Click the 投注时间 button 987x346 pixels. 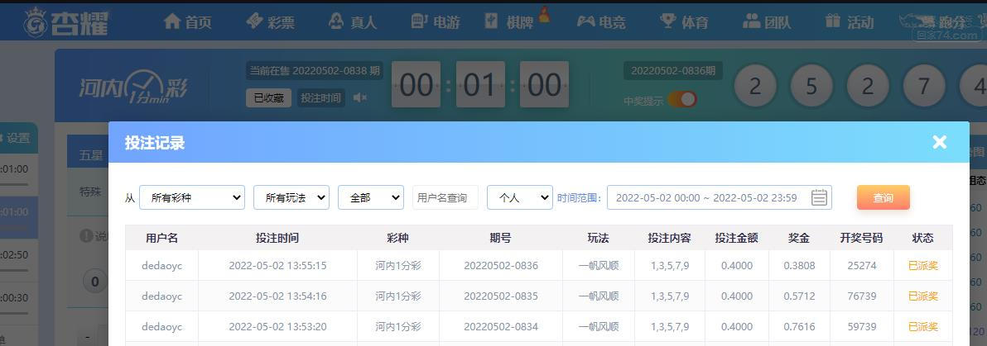point(321,98)
